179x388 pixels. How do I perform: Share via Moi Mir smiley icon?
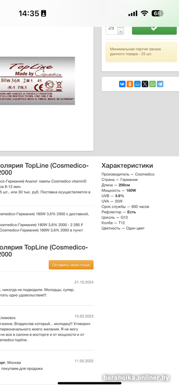(x=137, y=84)
